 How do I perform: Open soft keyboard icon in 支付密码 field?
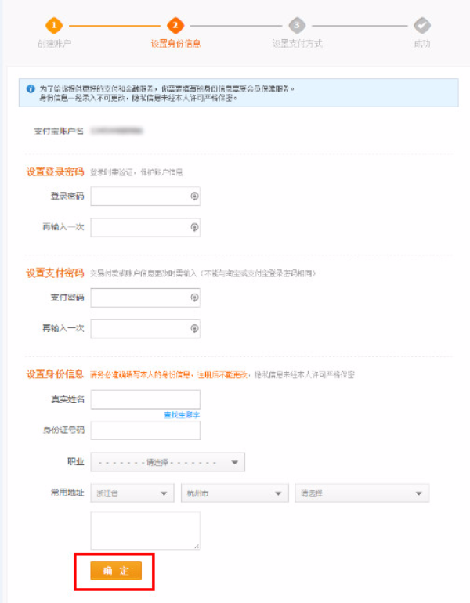point(193,298)
